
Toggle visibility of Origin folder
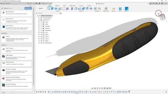(x=41, y=22)
